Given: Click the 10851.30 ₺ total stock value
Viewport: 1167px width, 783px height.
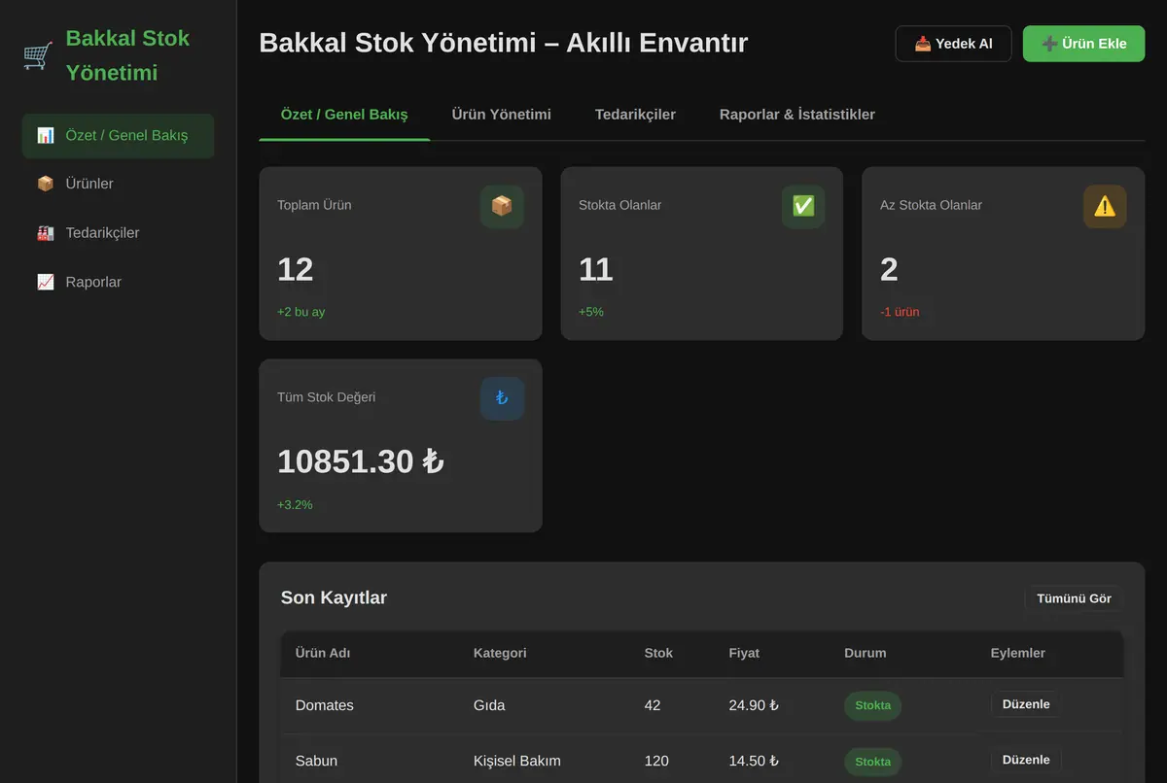Looking at the screenshot, I should click(x=361, y=461).
